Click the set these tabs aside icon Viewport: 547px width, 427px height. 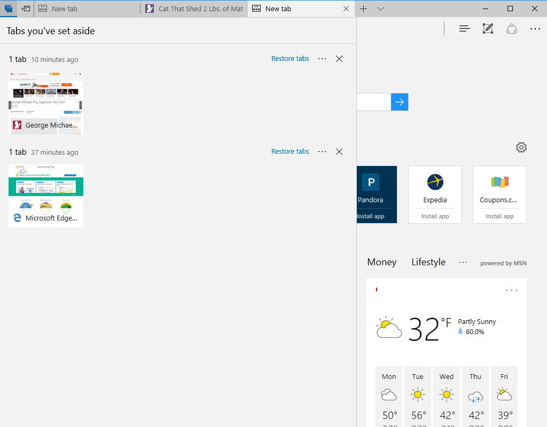(x=26, y=9)
